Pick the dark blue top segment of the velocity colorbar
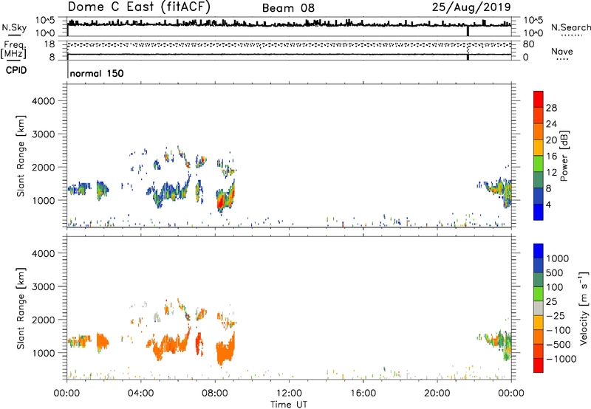This screenshot has width=591, height=409. (x=539, y=251)
